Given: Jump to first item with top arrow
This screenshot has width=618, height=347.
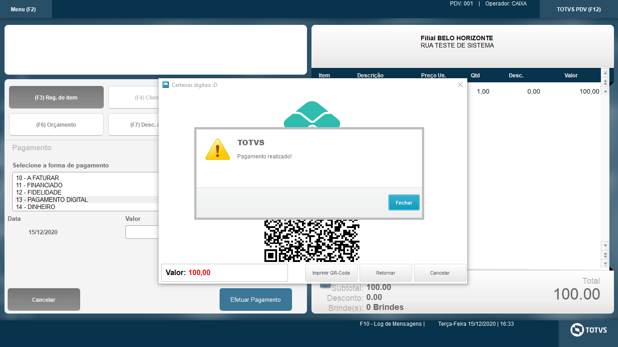Looking at the screenshot, I should coord(605,73).
